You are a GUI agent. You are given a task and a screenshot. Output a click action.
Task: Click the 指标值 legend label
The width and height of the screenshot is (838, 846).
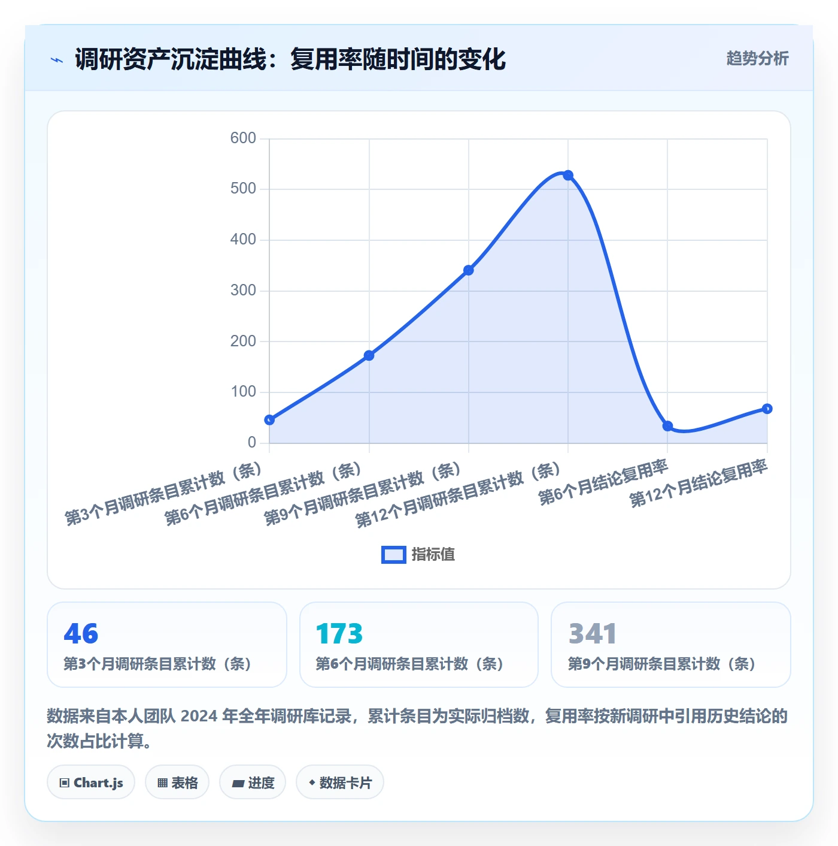click(433, 555)
